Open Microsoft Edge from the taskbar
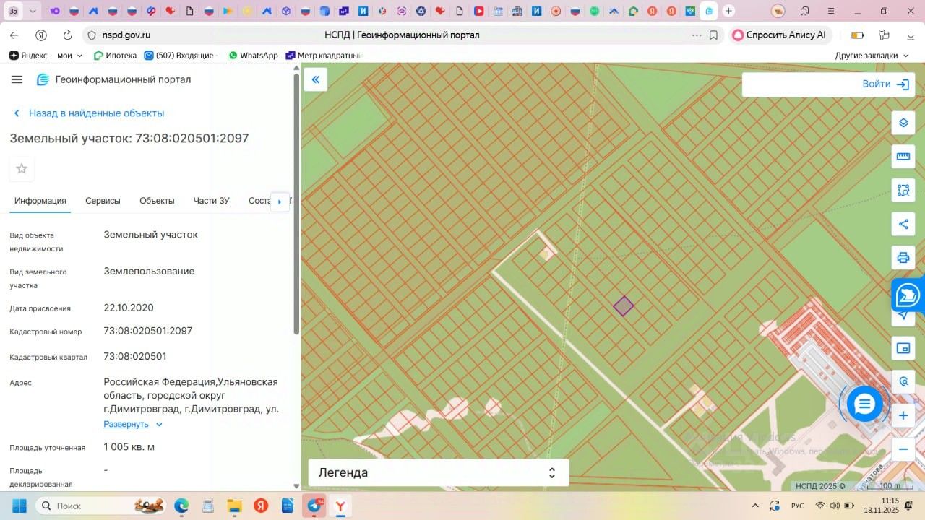The height and width of the screenshot is (520, 925). pyautogui.click(x=181, y=506)
